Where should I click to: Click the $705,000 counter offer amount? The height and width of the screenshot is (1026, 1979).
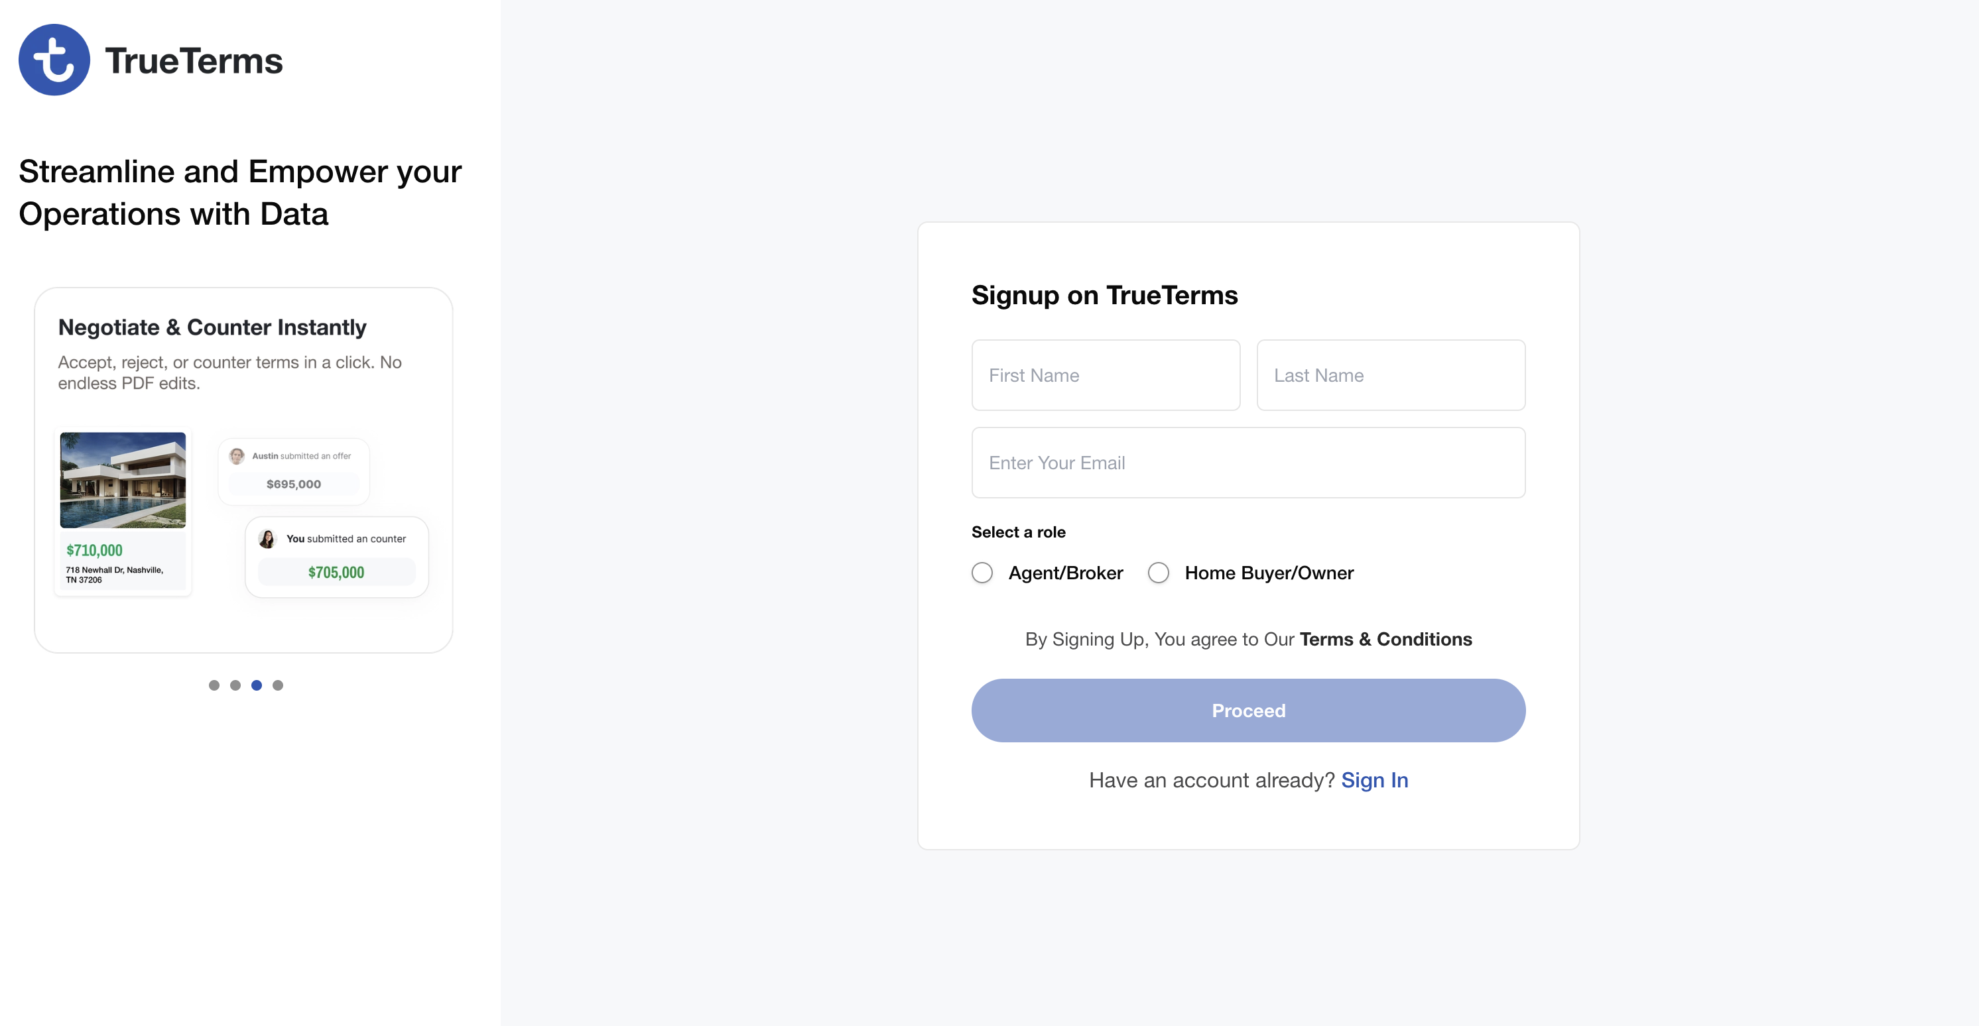tap(336, 573)
